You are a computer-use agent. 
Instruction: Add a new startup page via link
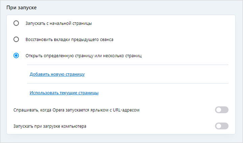point(57,74)
